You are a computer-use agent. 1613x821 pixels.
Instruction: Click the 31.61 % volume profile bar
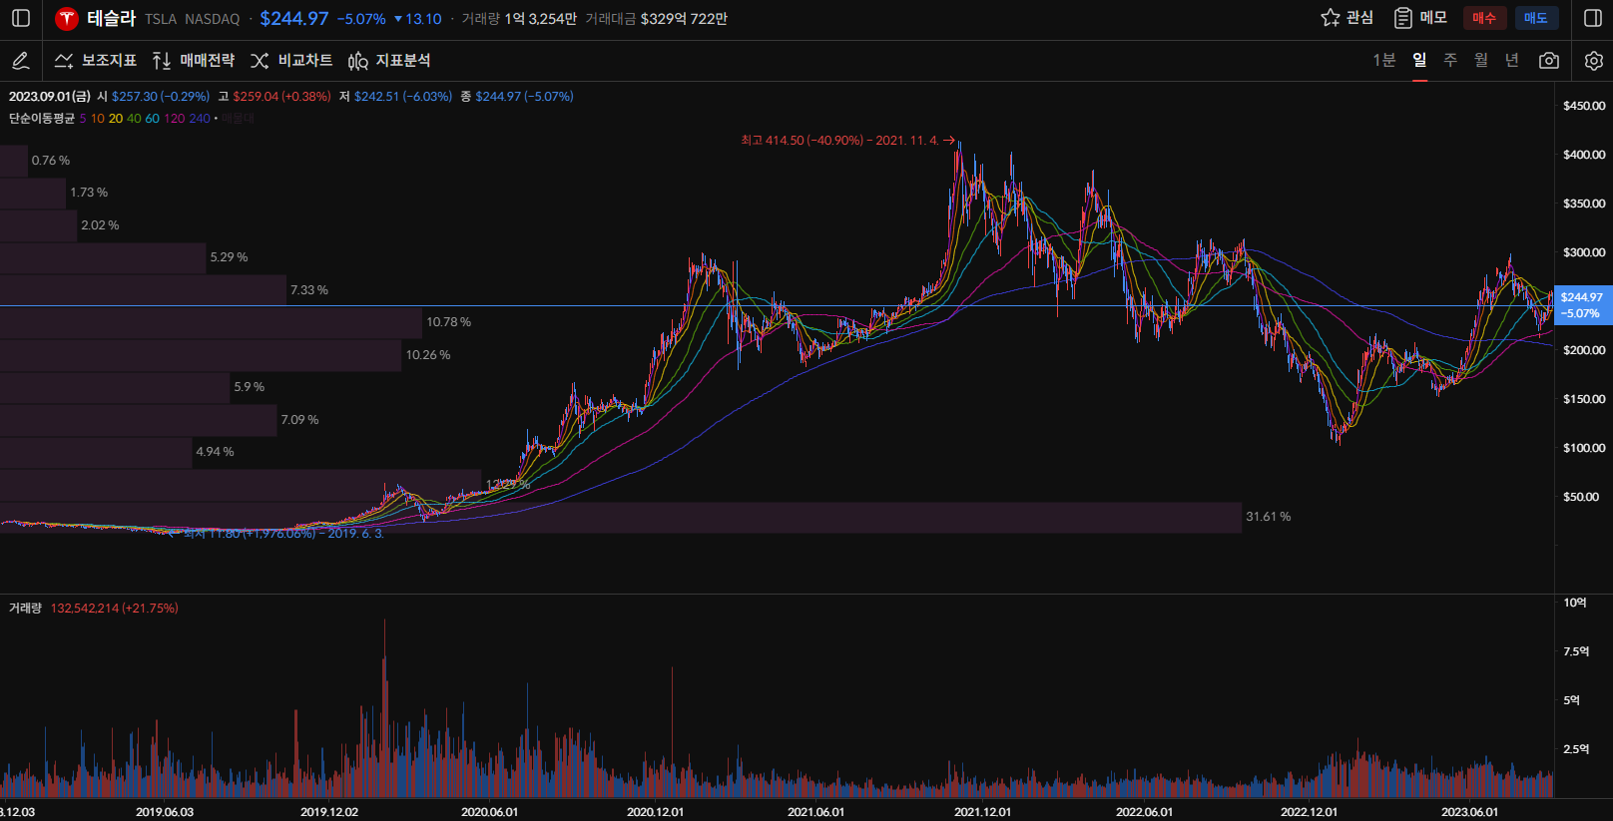coord(621,517)
